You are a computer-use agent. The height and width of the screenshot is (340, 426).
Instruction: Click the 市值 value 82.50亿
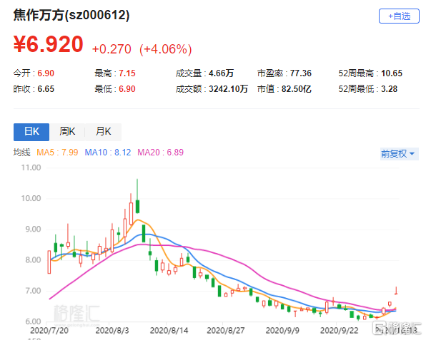coord(297,89)
